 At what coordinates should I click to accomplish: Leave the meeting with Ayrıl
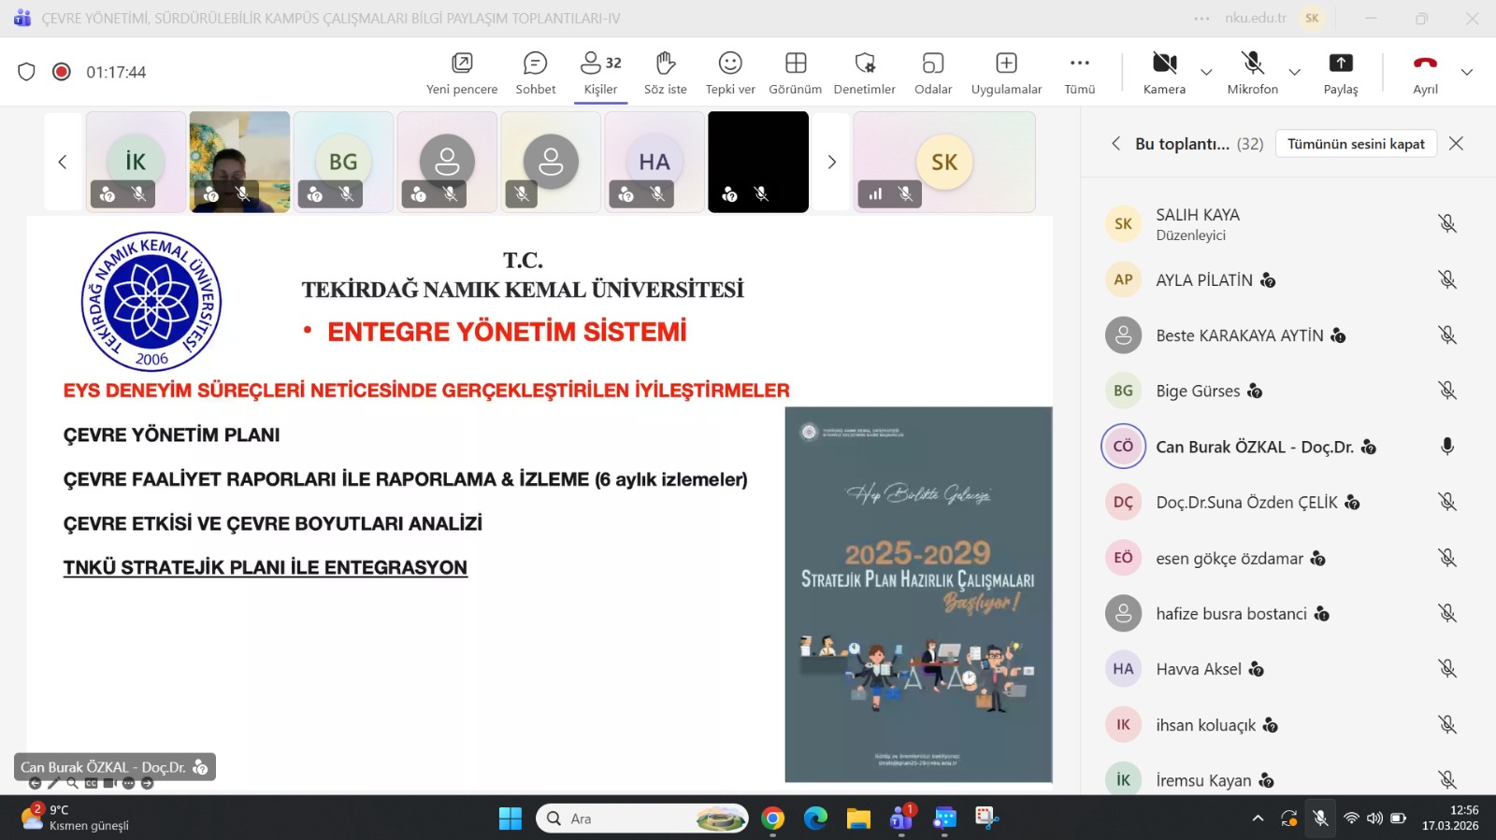(1425, 73)
